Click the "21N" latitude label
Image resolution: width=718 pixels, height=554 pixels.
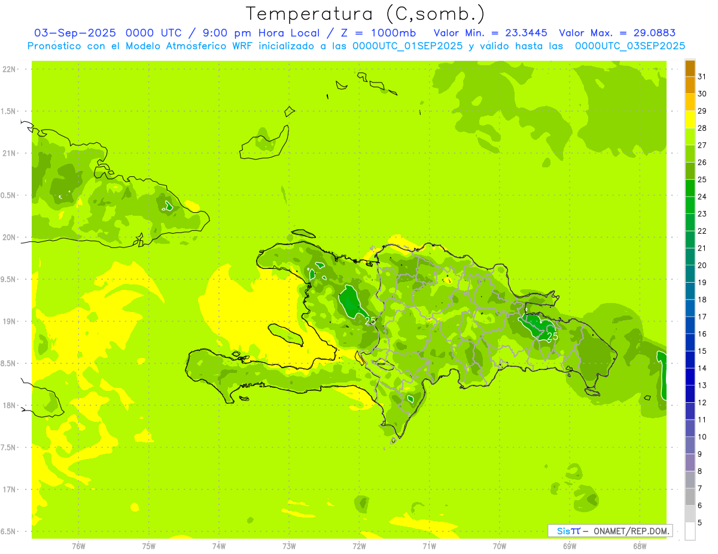pyautogui.click(x=9, y=153)
